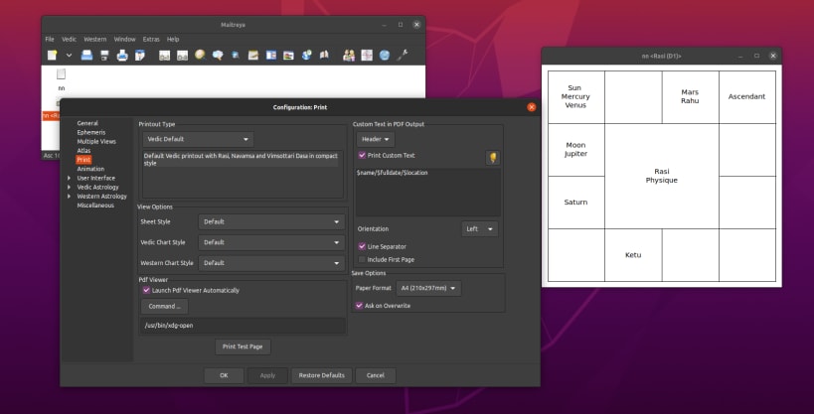Click the lightbulb hint icon in Custom Text section
This screenshot has width=814, height=414.
click(x=493, y=157)
